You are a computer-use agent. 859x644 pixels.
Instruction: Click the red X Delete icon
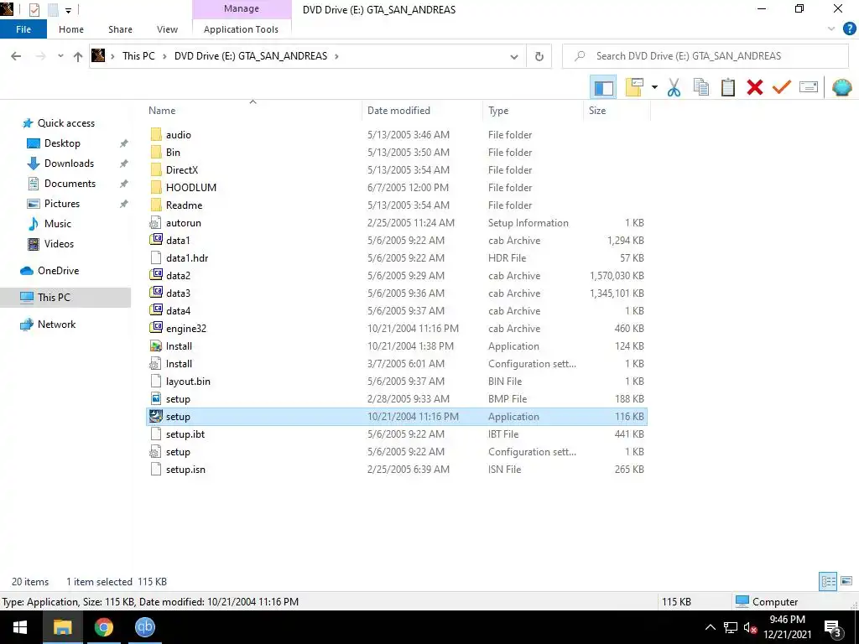pos(754,87)
